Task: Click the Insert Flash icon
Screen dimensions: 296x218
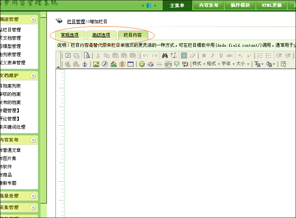Action: pos(104,64)
